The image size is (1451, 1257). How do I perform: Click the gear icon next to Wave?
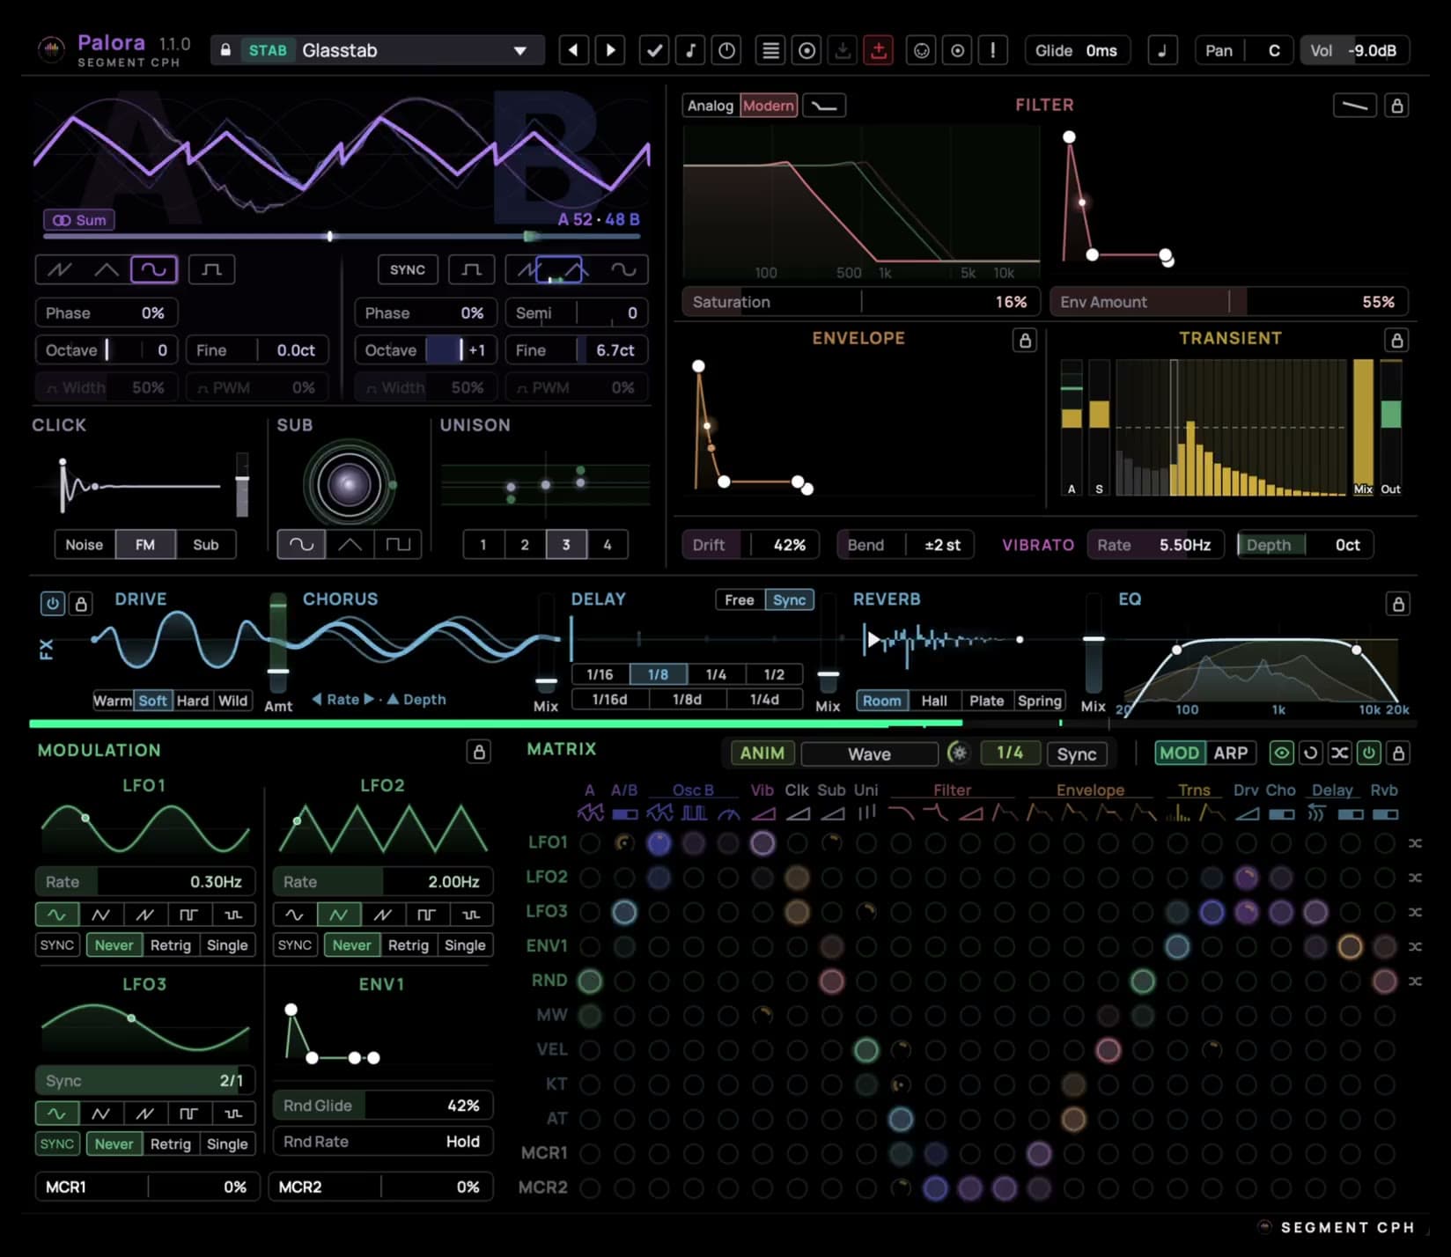pos(959,753)
